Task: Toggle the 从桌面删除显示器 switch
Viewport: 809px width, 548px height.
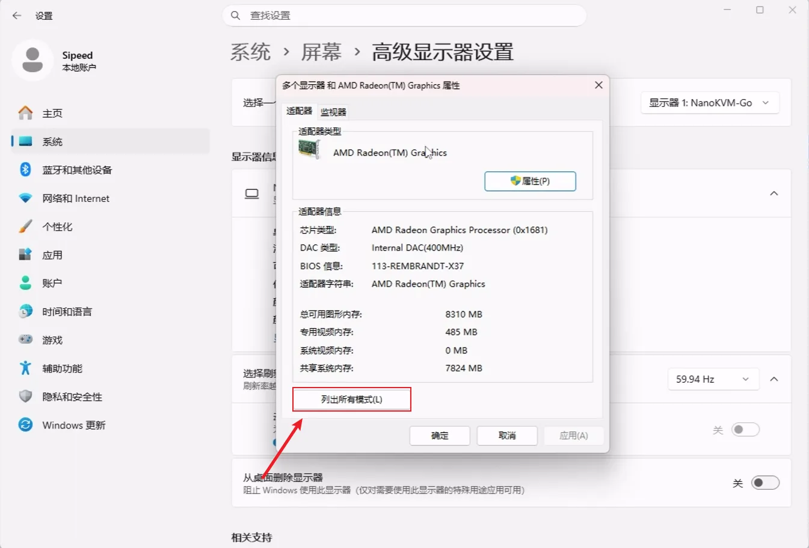Action: (765, 483)
